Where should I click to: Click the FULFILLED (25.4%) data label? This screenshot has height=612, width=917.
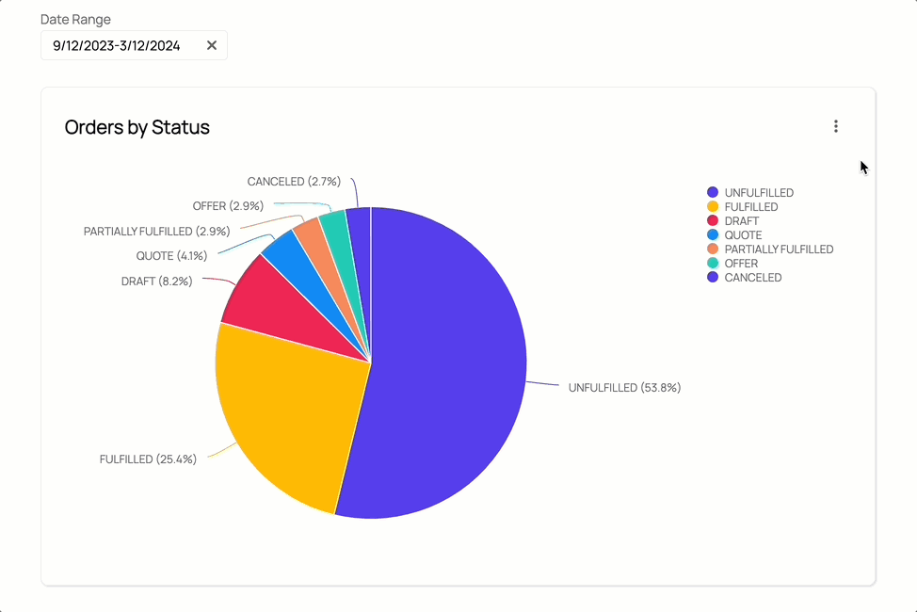[148, 459]
